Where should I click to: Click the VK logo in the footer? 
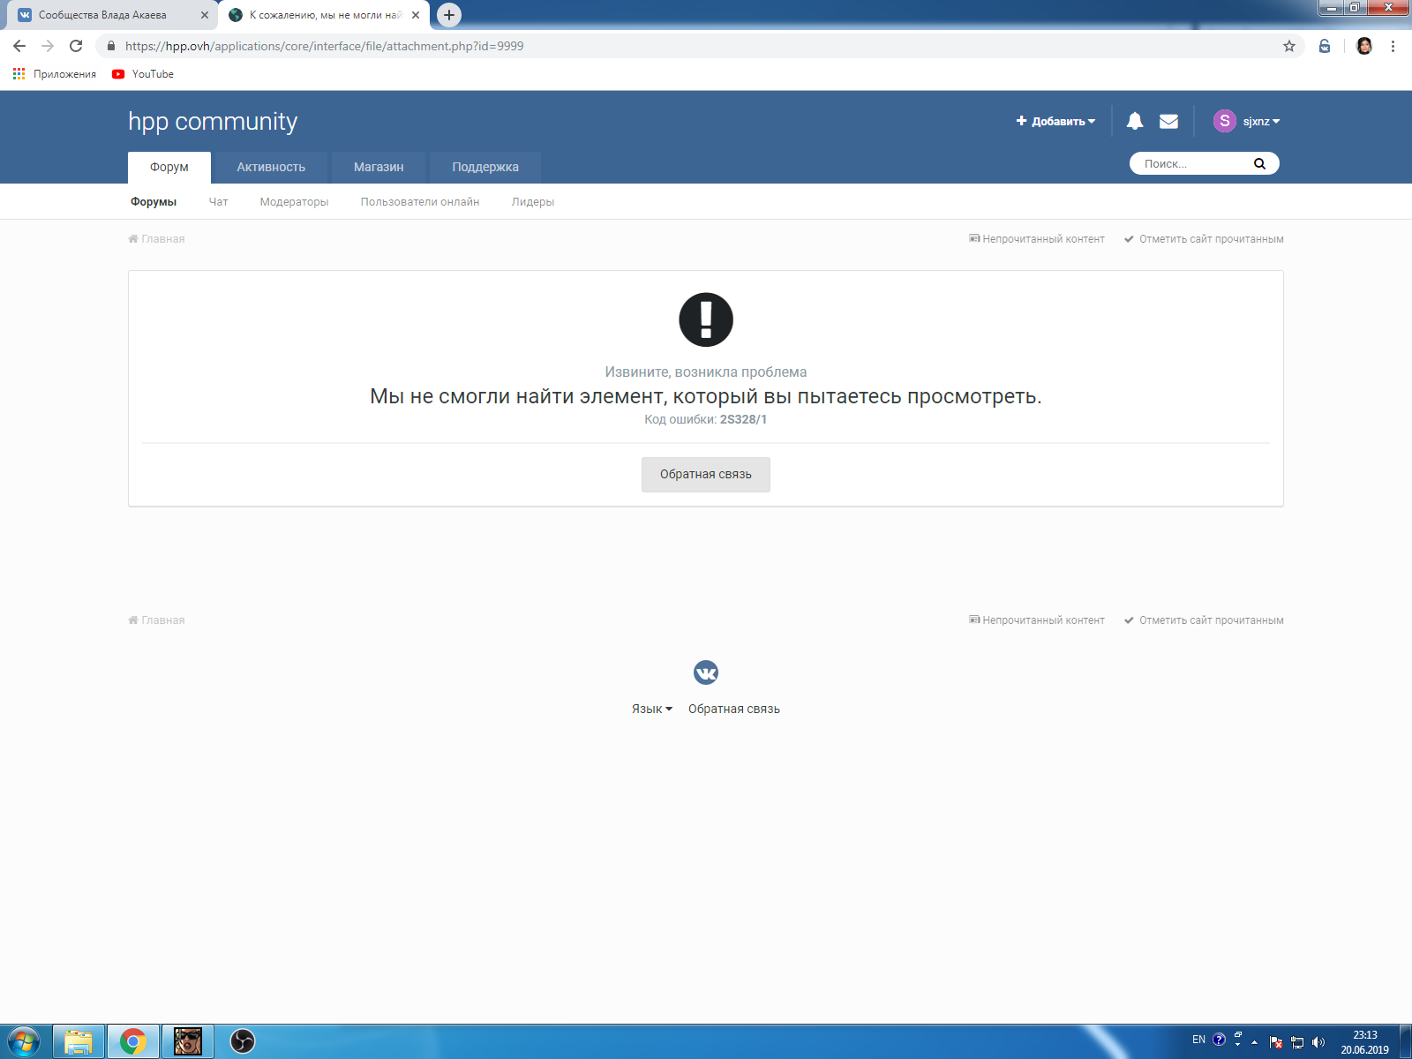706,672
